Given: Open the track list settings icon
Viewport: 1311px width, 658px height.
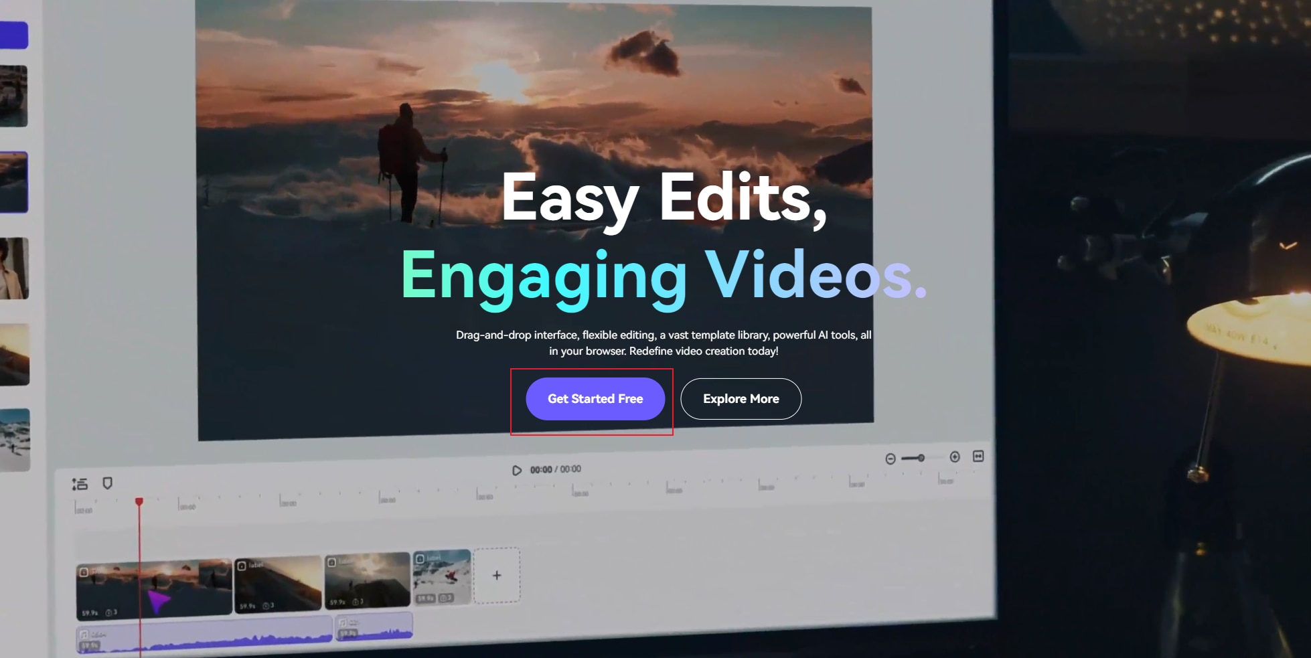Looking at the screenshot, I should pyautogui.click(x=80, y=484).
